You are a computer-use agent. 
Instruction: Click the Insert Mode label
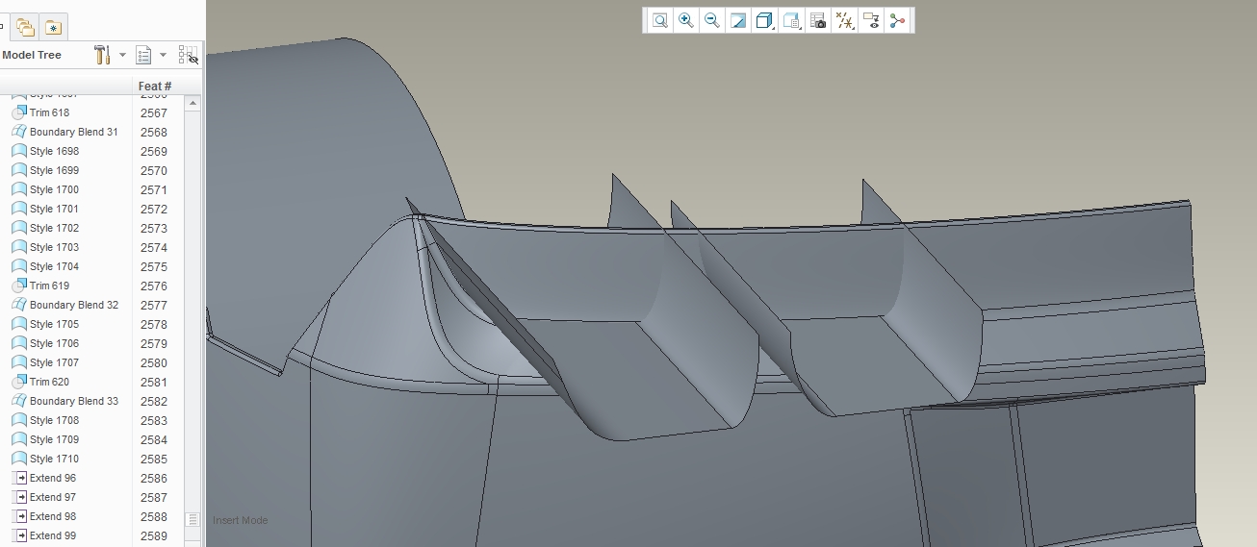point(241,520)
